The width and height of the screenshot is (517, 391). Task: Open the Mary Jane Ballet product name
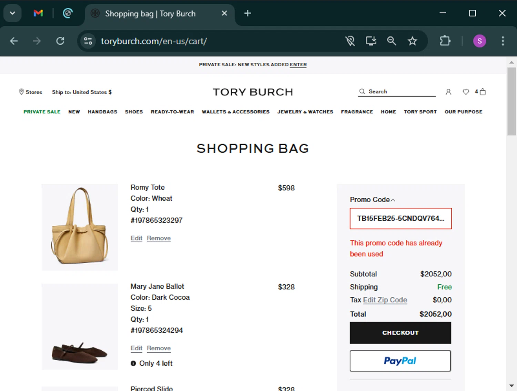157,286
